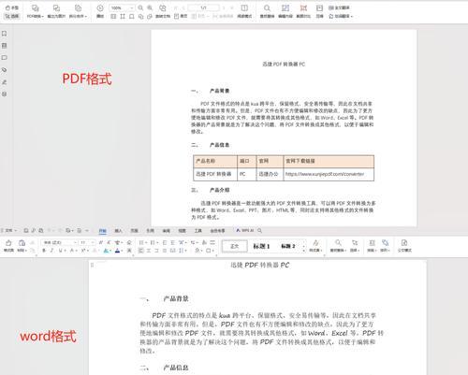The image size is (468, 375).
Task: Open the bookmark panel in PDF sidebar
Action: [5, 34]
